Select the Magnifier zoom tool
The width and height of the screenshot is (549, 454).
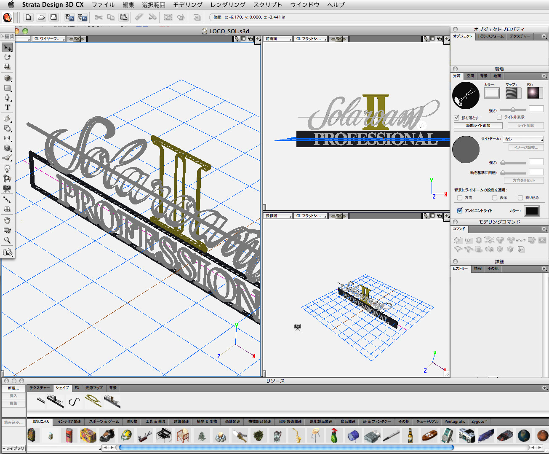point(7,240)
